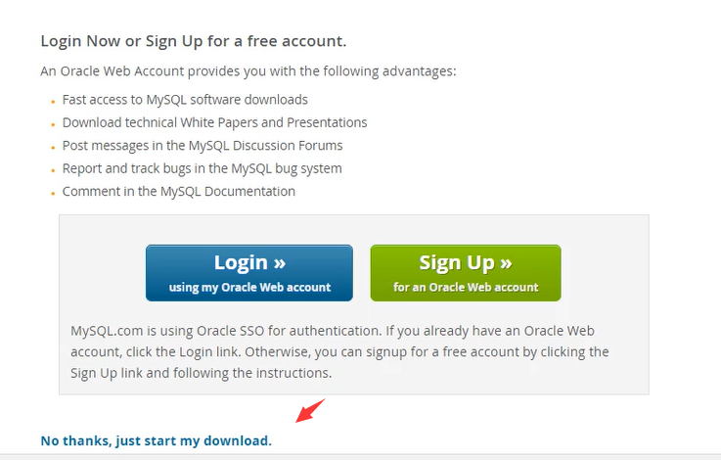
Task: Click the gray strip at page bottom
Action: (360, 457)
